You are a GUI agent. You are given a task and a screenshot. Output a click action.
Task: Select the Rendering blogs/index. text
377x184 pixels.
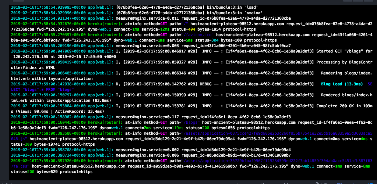[x=346, y=74]
